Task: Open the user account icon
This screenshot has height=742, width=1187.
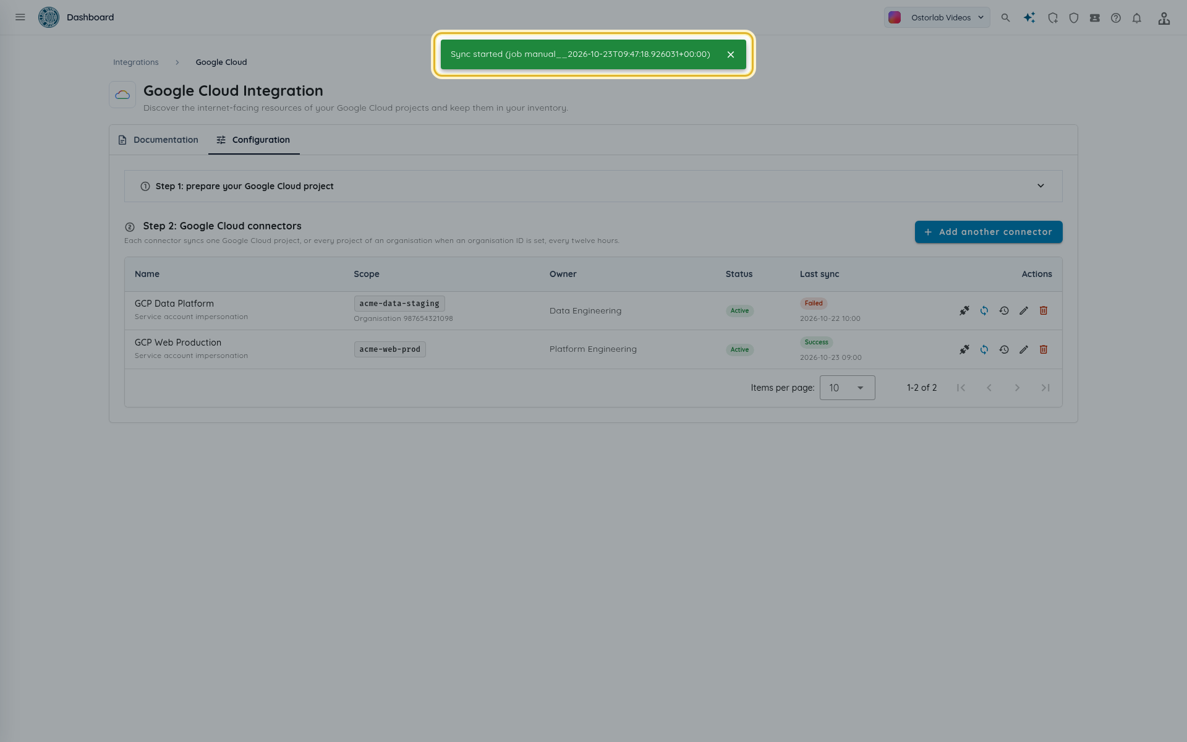Action: tap(1164, 18)
